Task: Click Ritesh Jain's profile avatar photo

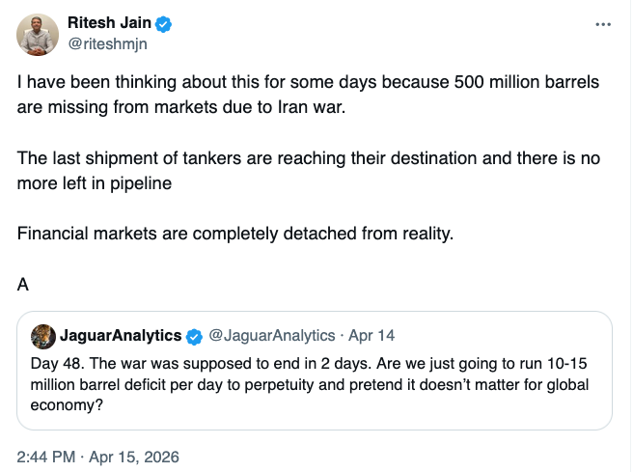Action: point(38,35)
